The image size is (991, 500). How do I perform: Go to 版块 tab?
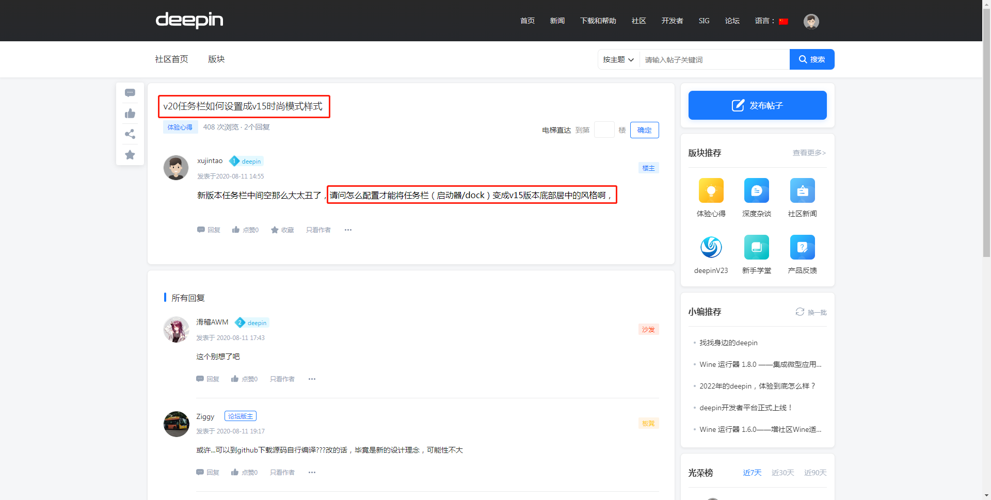click(x=216, y=59)
